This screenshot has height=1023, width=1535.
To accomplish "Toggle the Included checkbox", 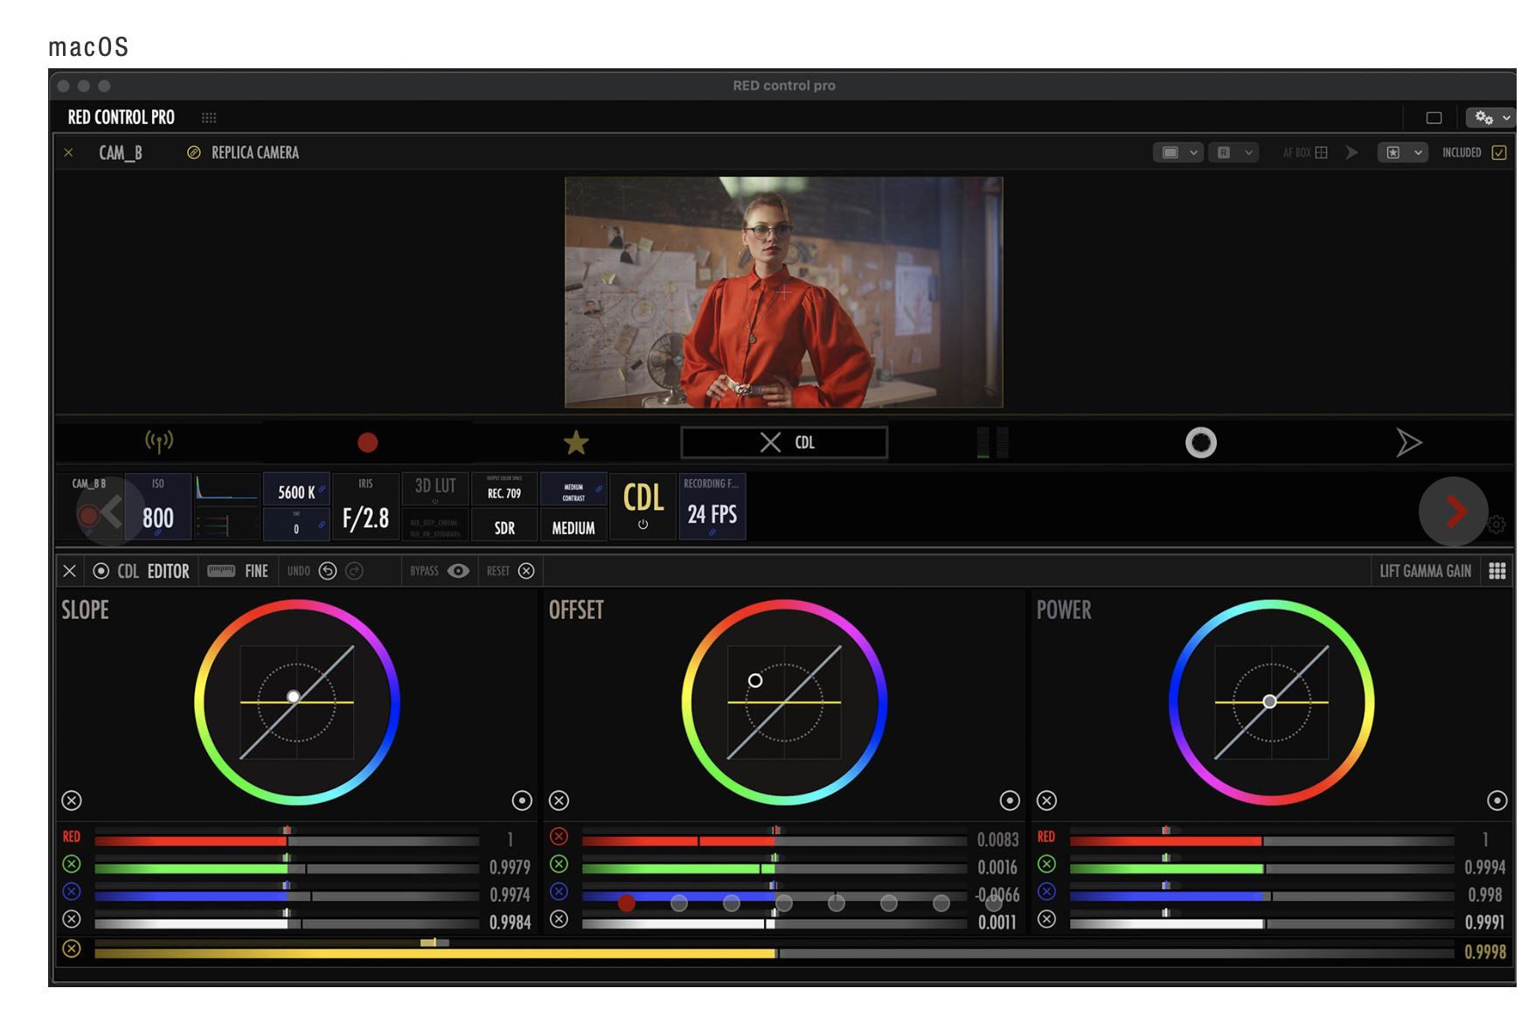I will tap(1498, 153).
